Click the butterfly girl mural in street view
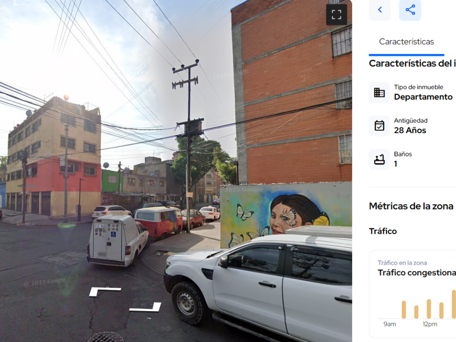The image size is (456, 342). tap(286, 214)
